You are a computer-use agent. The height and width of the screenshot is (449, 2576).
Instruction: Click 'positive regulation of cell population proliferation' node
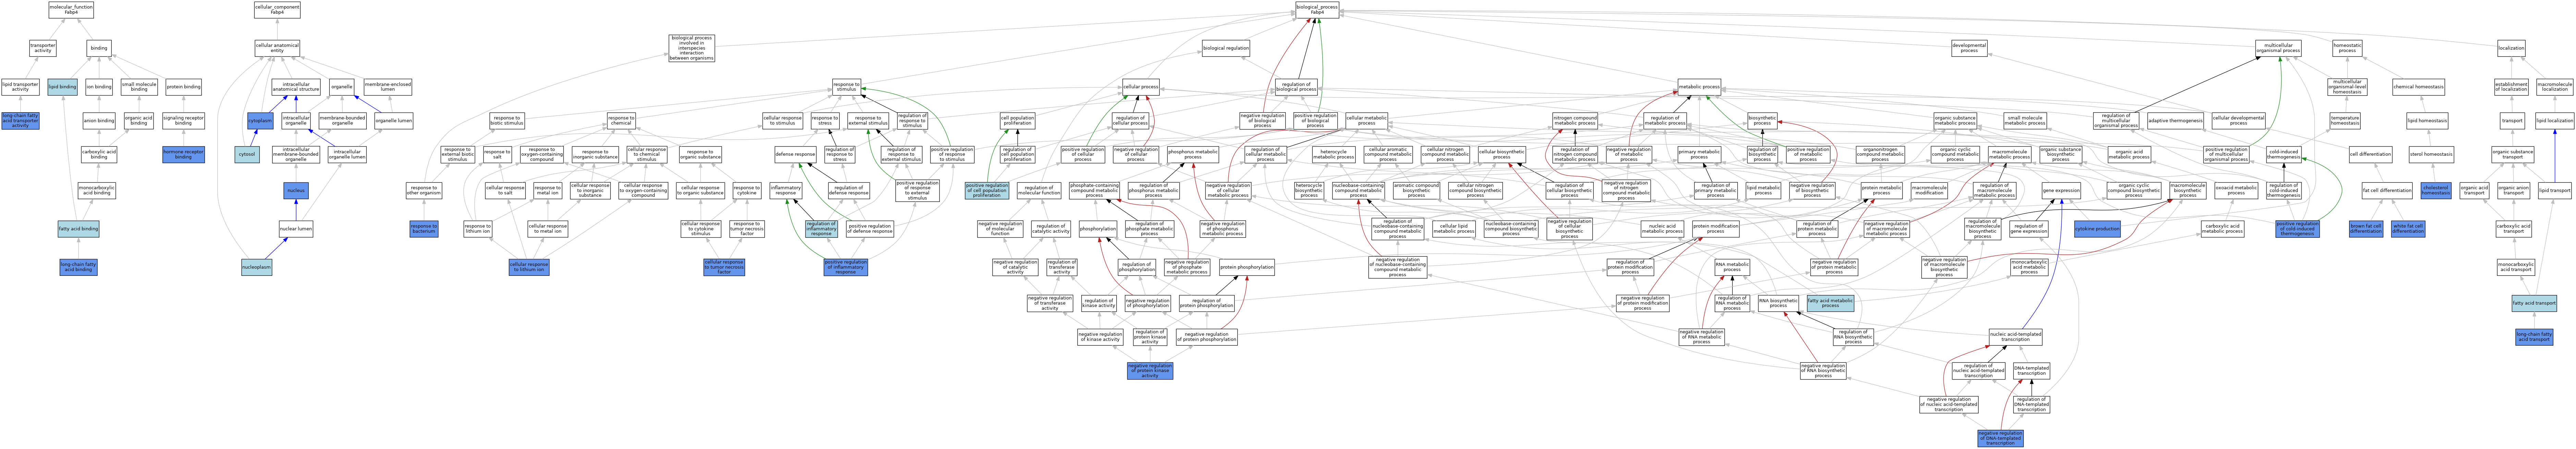[987, 191]
